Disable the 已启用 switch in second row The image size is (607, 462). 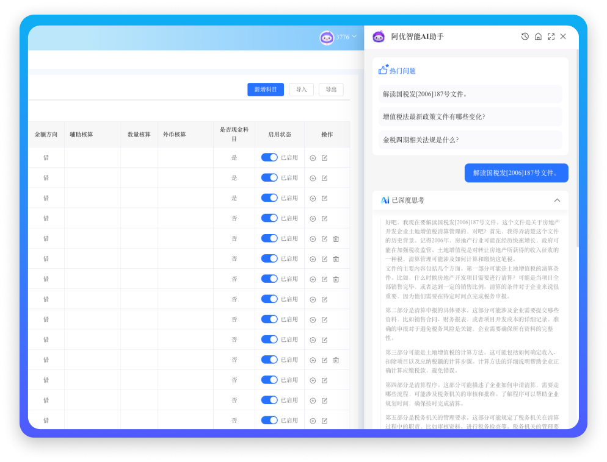pyautogui.click(x=269, y=177)
